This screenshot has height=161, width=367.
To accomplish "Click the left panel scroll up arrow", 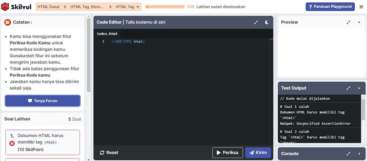I will [x=89, y=16].
